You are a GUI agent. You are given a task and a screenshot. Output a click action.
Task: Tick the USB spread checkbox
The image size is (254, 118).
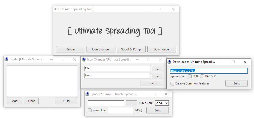click(190, 76)
